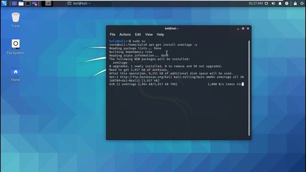Click the power manager tray icon
The image size is (306, 172).
(x=287, y=3)
